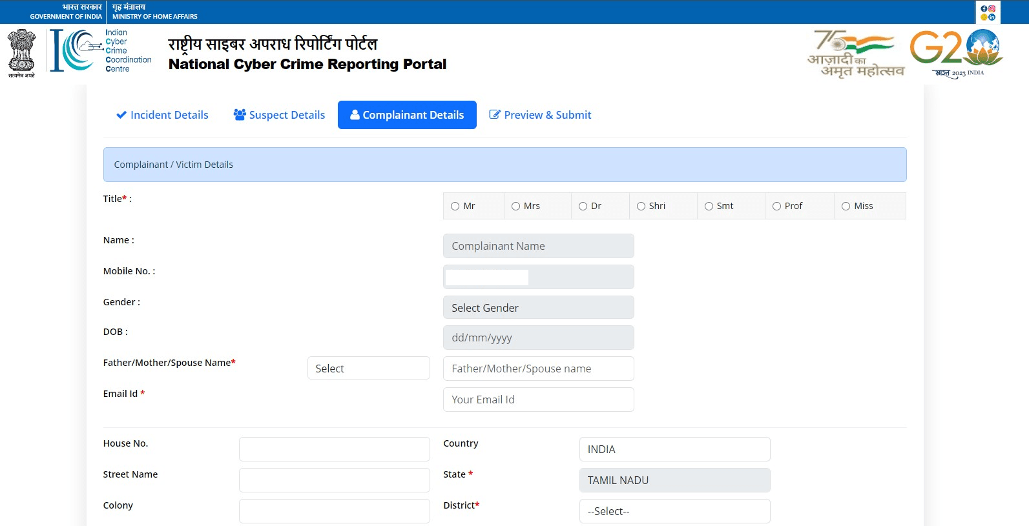Open the yellow social media icon
Screen dimensions: 1029x526
click(984, 17)
